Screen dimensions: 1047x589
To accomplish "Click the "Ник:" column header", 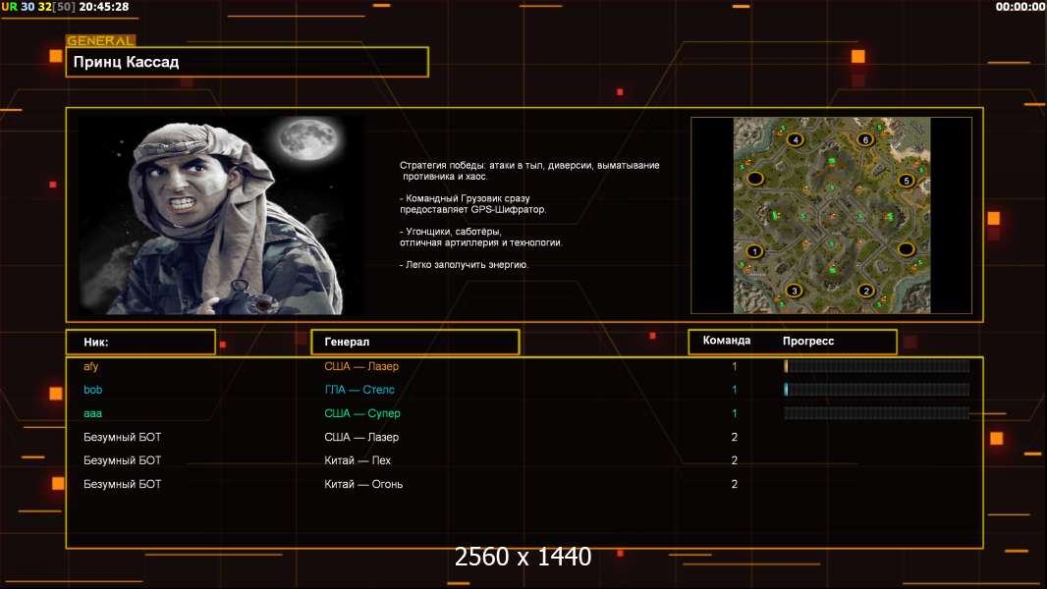I will (140, 342).
